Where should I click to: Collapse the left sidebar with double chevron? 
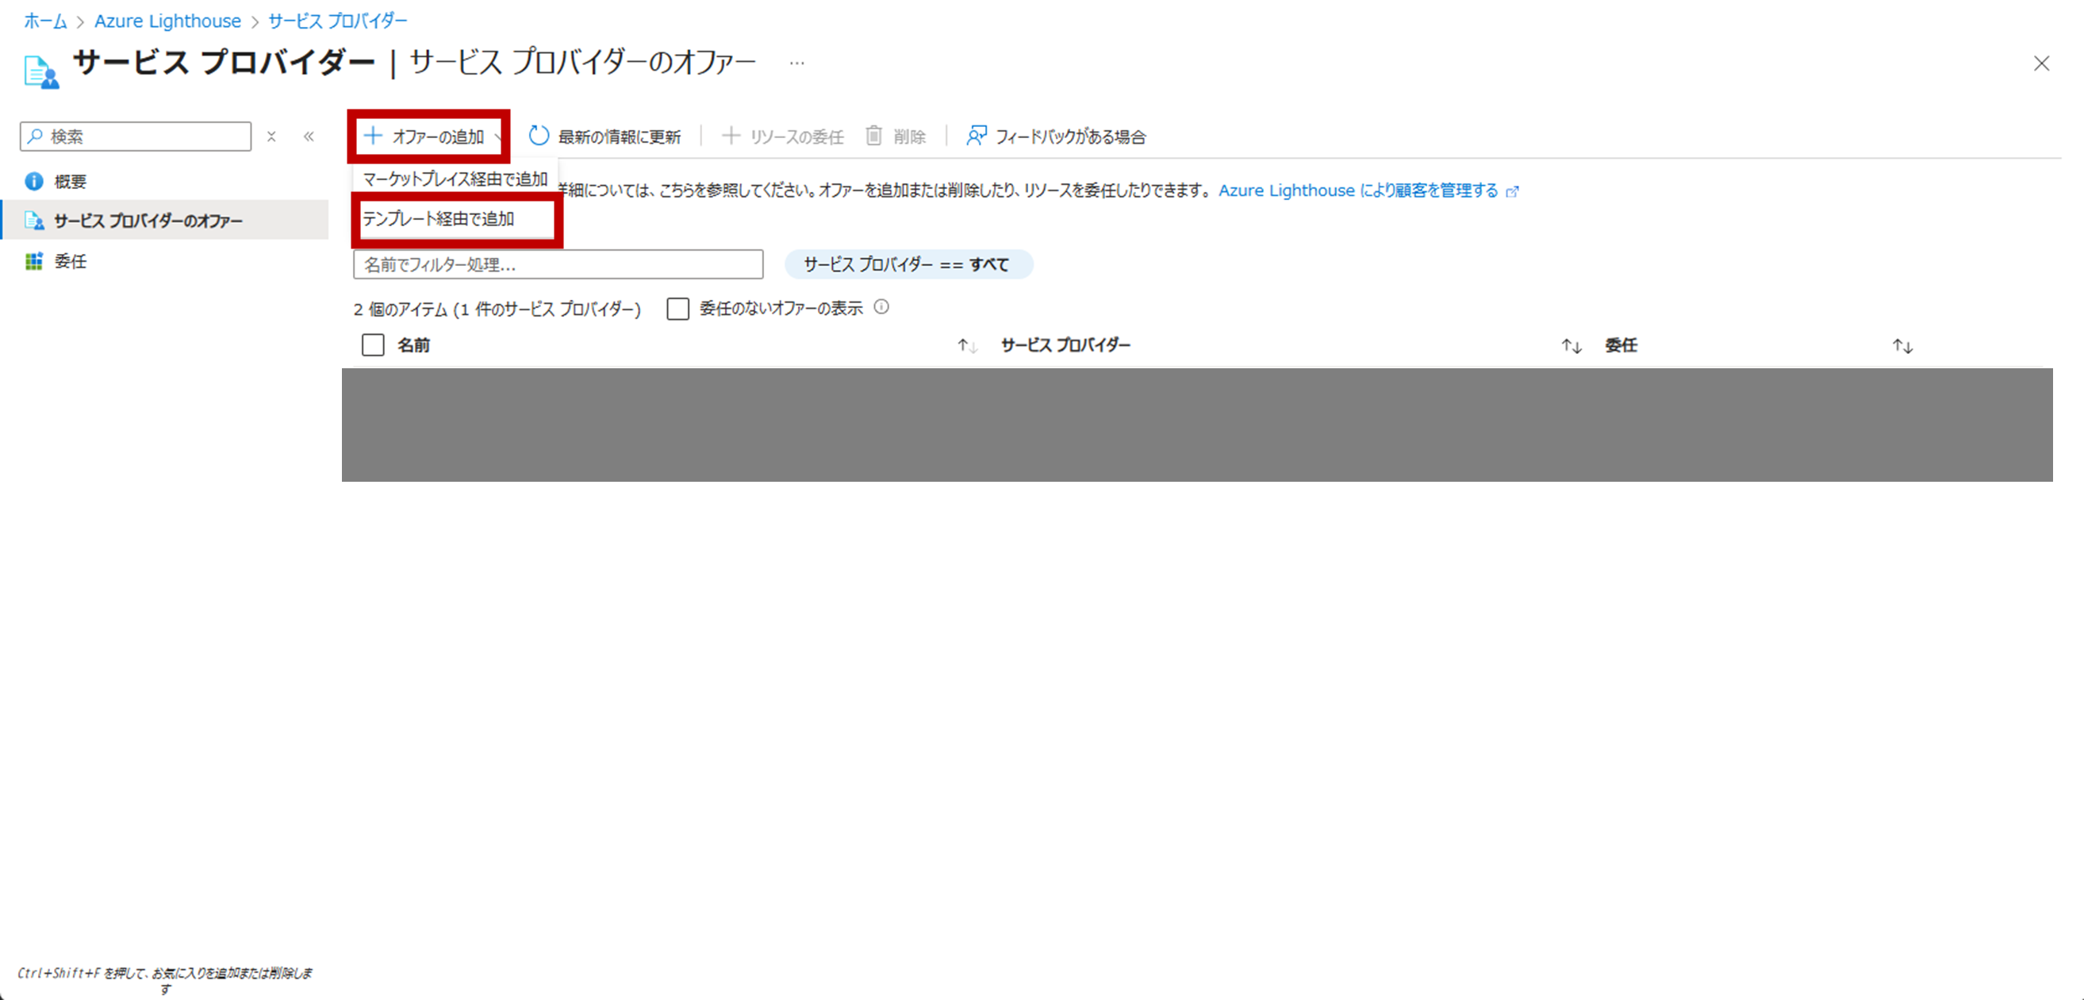click(309, 136)
